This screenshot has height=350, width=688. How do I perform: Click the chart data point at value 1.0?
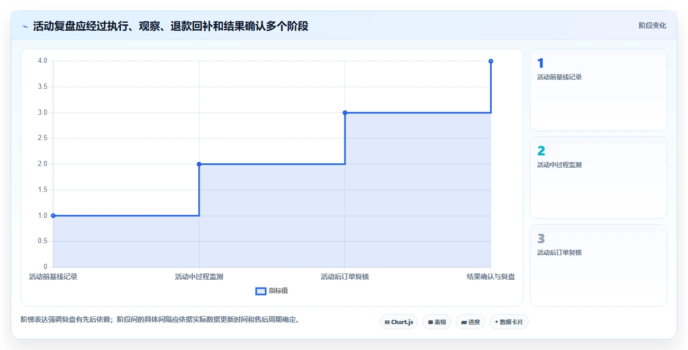[x=53, y=216]
